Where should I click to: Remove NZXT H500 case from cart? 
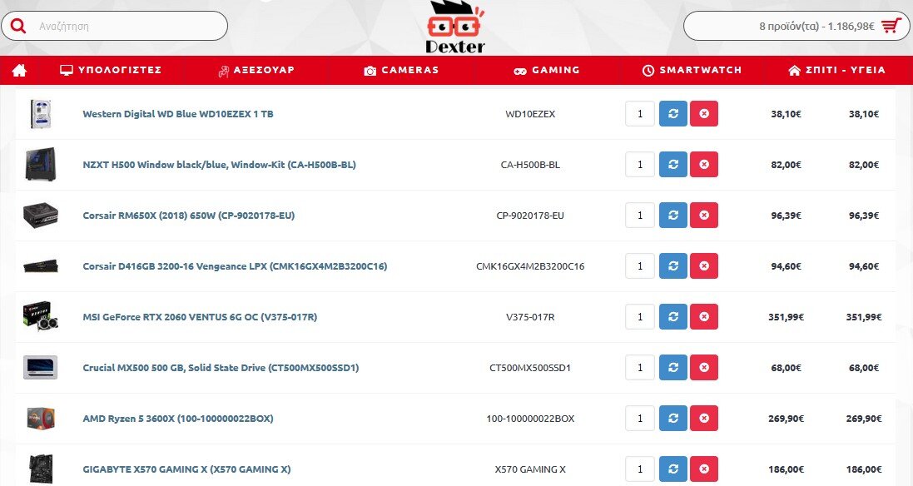click(704, 164)
